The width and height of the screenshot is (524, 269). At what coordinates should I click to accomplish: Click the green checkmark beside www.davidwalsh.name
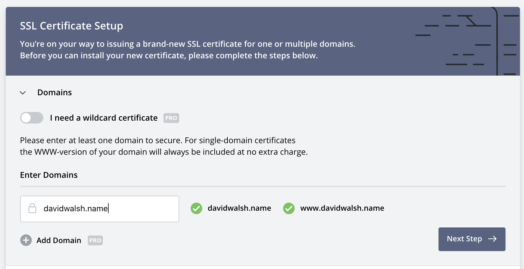point(289,208)
